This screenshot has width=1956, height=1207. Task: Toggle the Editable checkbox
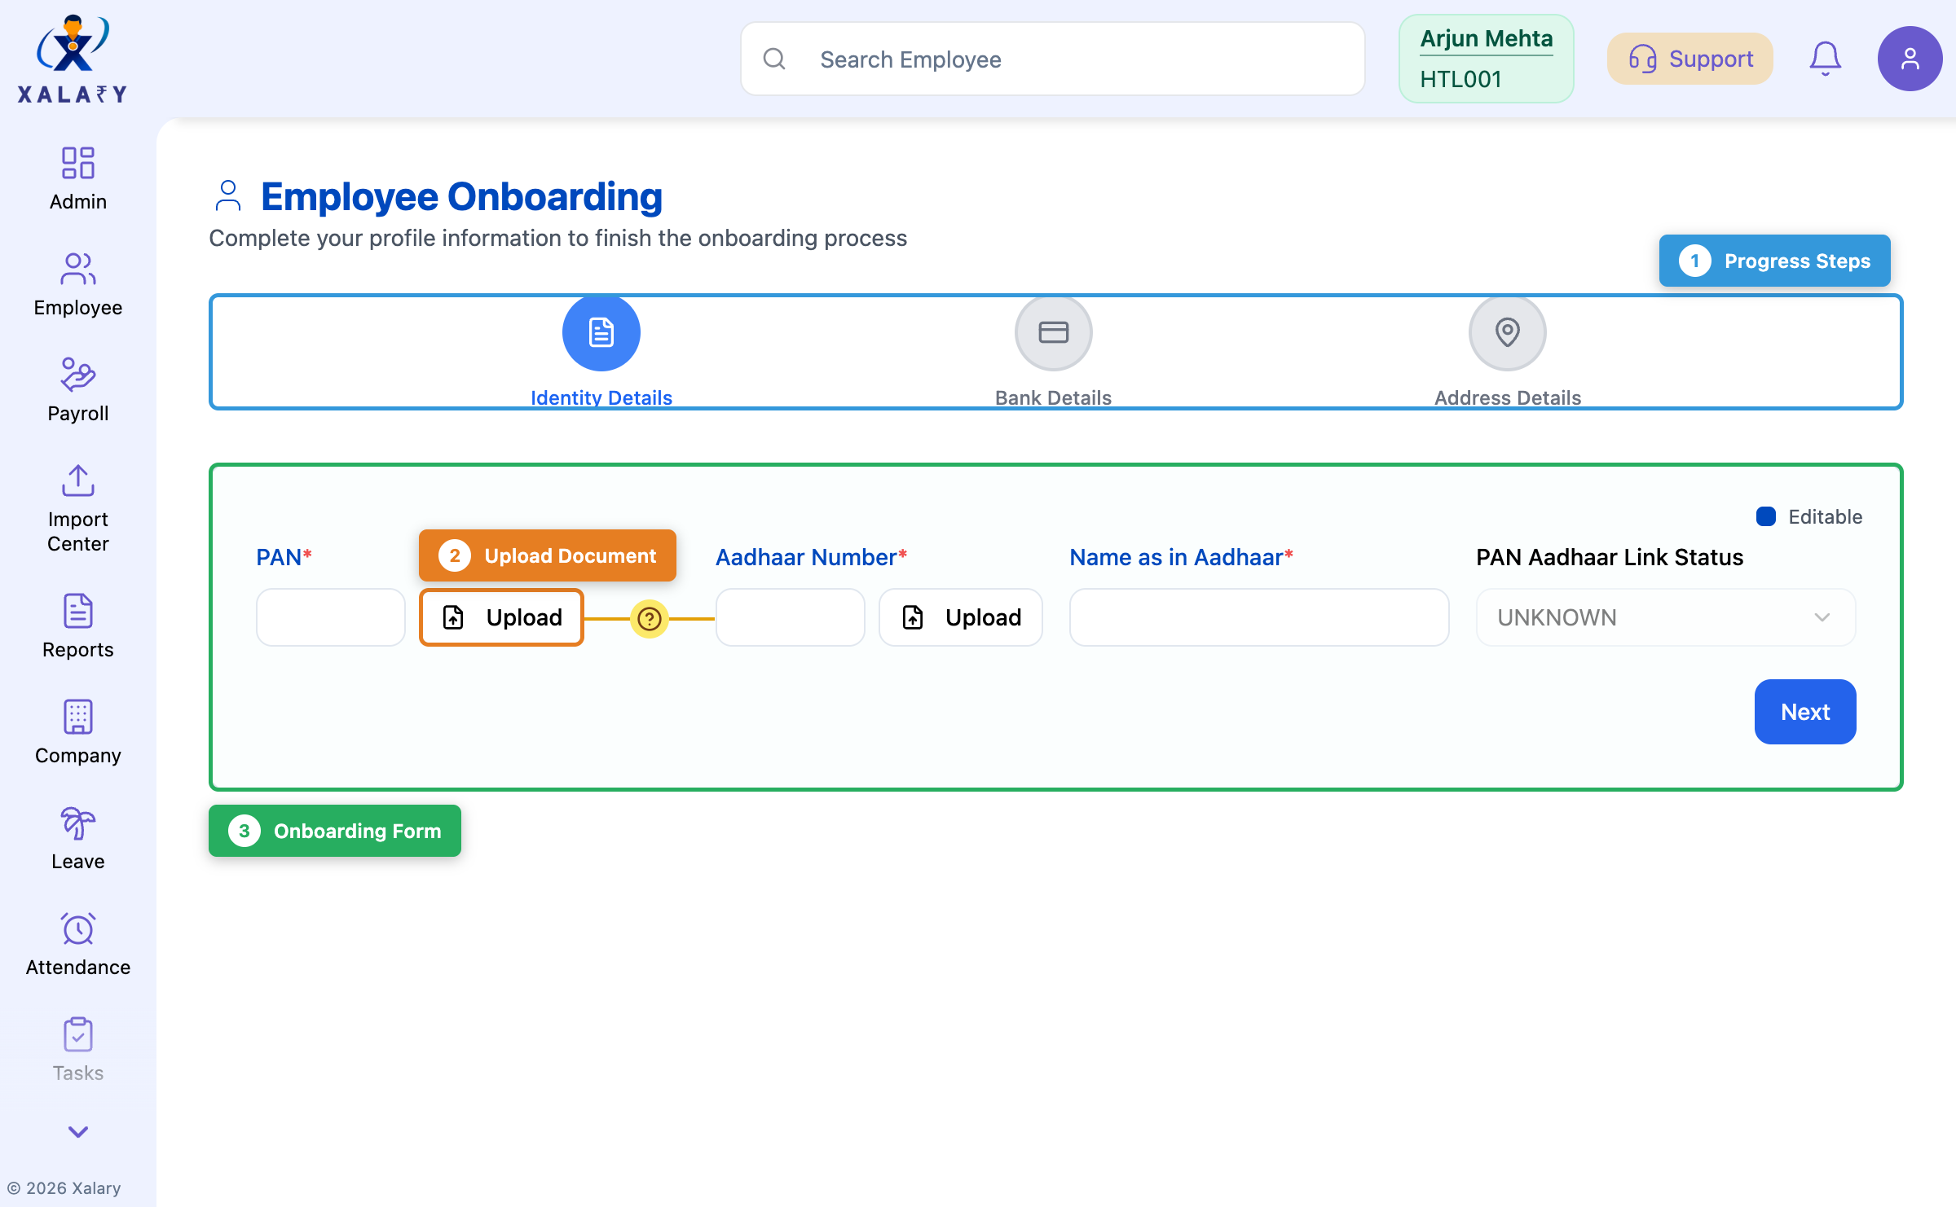[1765, 516]
